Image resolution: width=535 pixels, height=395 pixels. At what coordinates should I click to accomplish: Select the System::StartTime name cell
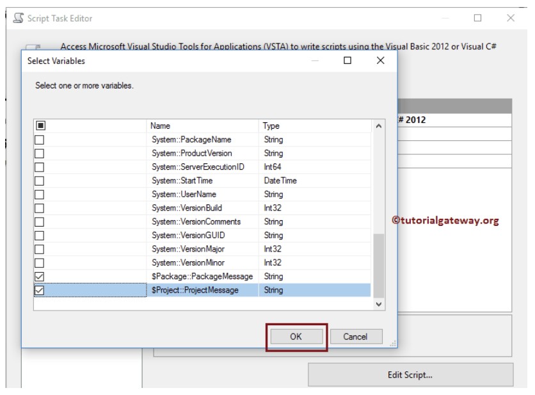pyautogui.click(x=202, y=181)
